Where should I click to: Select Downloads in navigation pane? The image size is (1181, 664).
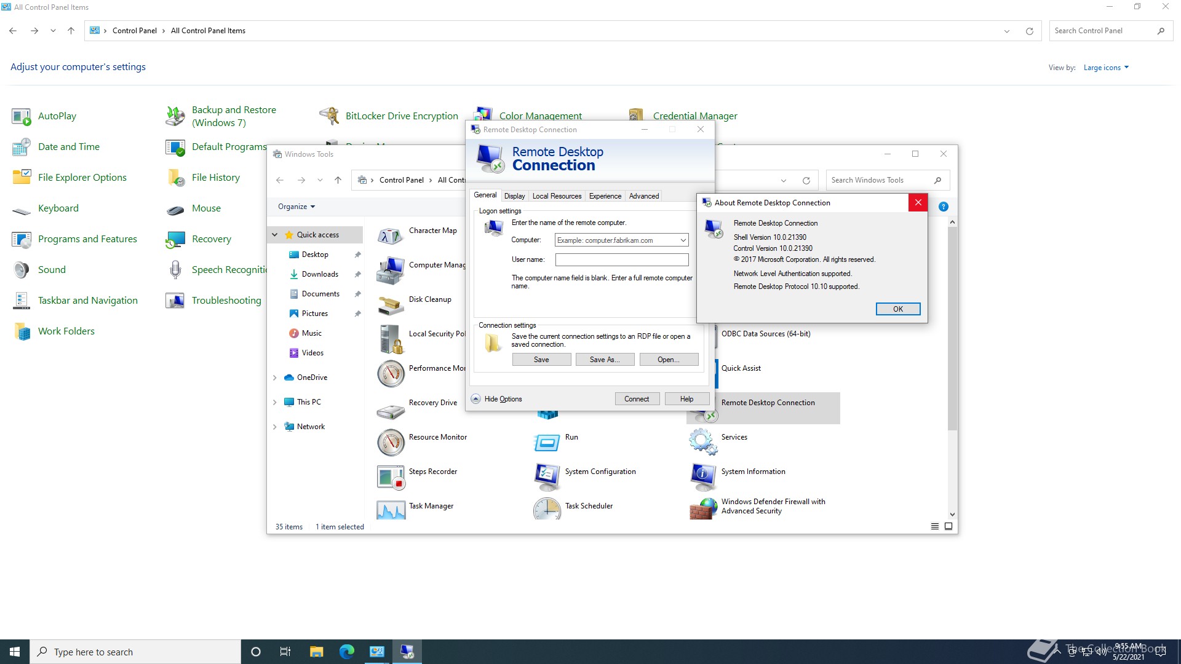coord(320,274)
